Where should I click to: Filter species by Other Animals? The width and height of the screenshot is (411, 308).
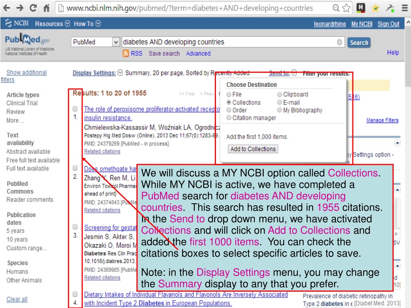(x=24, y=280)
